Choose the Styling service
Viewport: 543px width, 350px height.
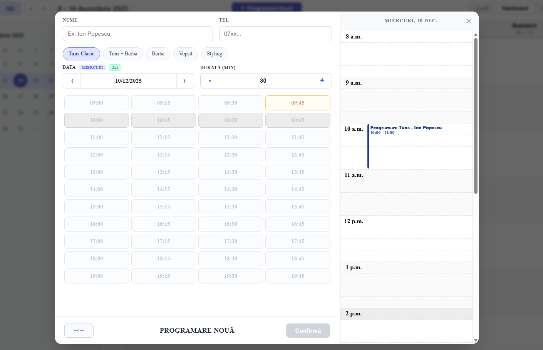214,54
